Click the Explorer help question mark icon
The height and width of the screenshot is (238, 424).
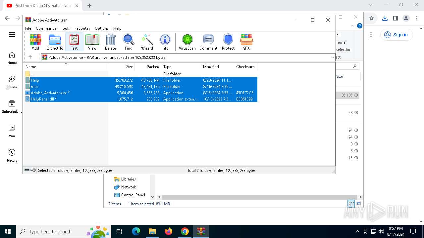[359, 26]
